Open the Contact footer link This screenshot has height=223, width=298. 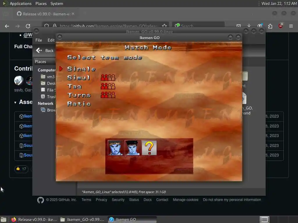[x=162, y=200]
